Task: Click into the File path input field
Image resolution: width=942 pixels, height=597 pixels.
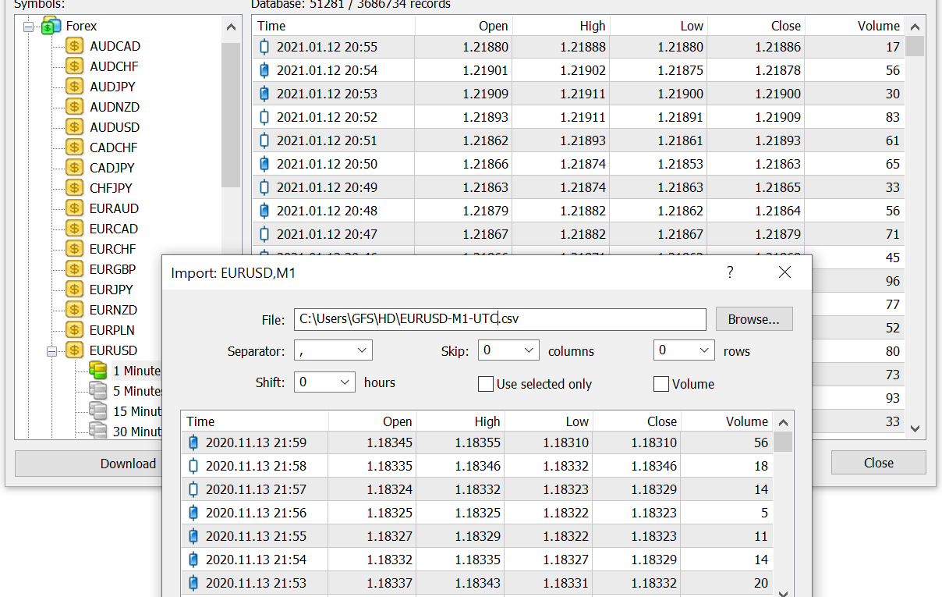Action: point(500,319)
